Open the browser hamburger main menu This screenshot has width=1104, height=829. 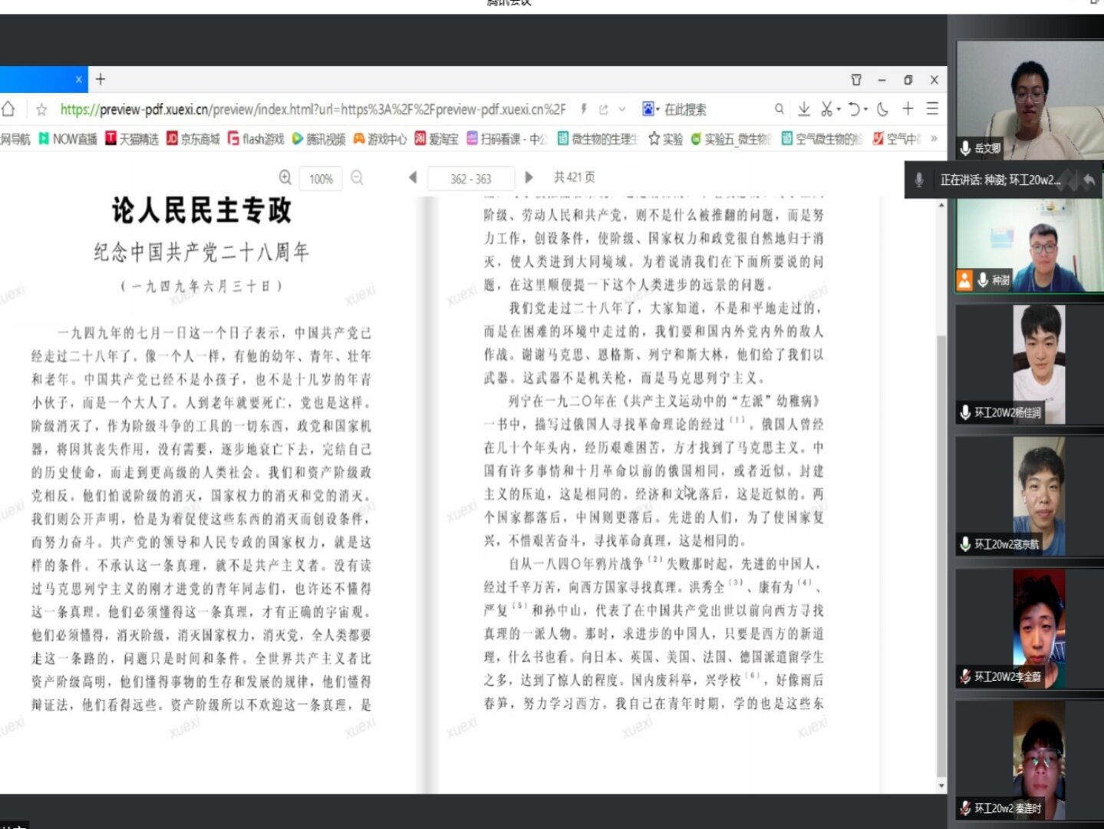pyautogui.click(x=932, y=109)
